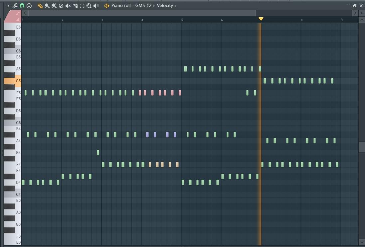Preview the highlighted G5 piano key
The image size is (365, 247).
click(x=13, y=81)
